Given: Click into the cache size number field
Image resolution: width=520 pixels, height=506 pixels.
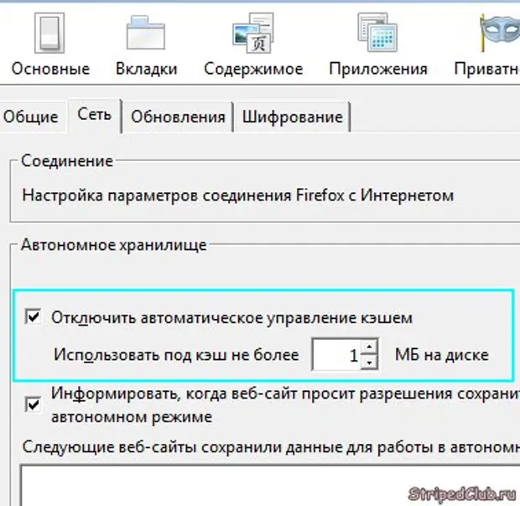Looking at the screenshot, I should (x=335, y=355).
